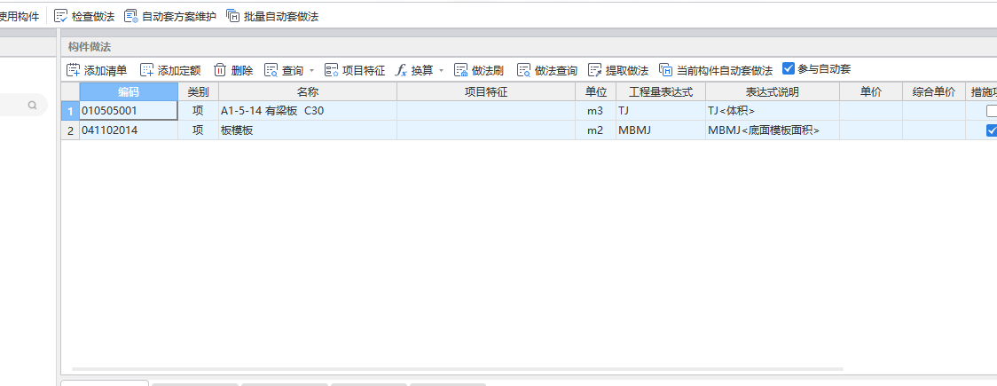Click the 添加清单 add icon
The width and height of the screenshot is (997, 386).
[x=73, y=70]
